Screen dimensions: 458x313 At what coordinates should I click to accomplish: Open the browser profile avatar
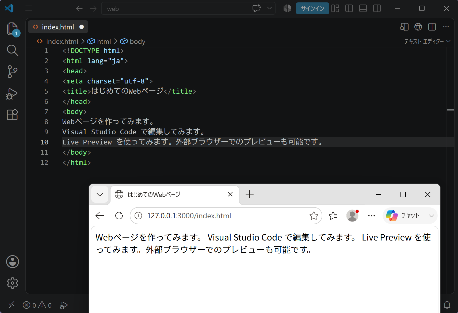[352, 216]
